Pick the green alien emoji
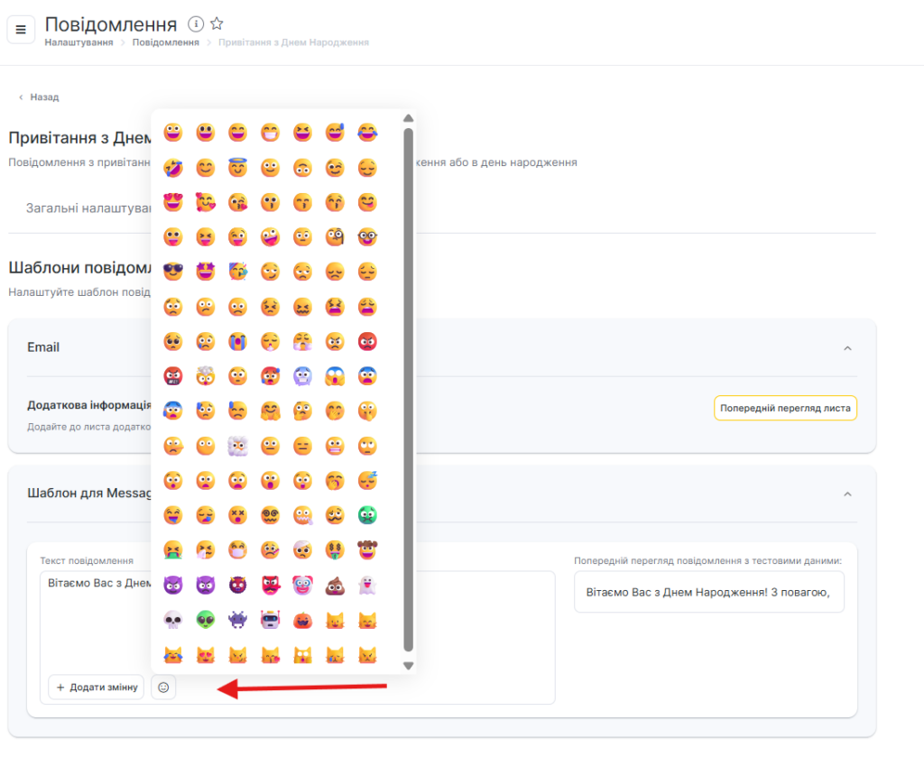Image resolution: width=924 pixels, height=757 pixels. point(205,620)
